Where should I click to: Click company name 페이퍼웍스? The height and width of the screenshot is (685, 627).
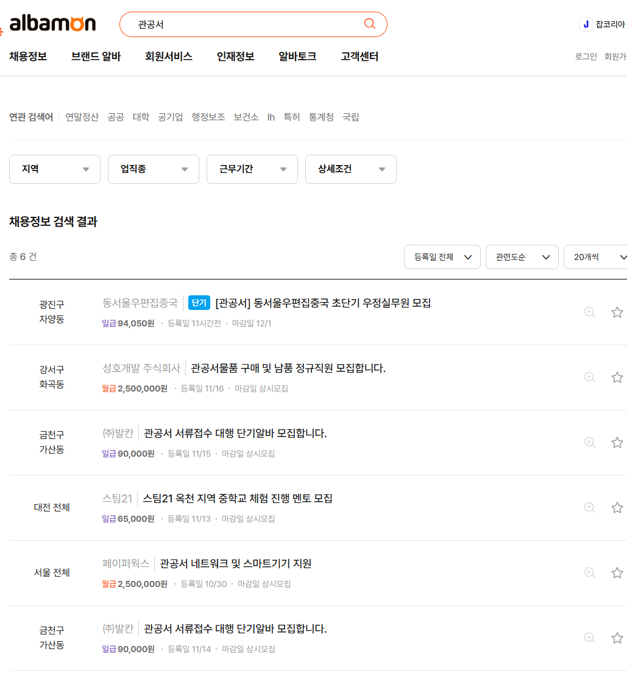126,563
